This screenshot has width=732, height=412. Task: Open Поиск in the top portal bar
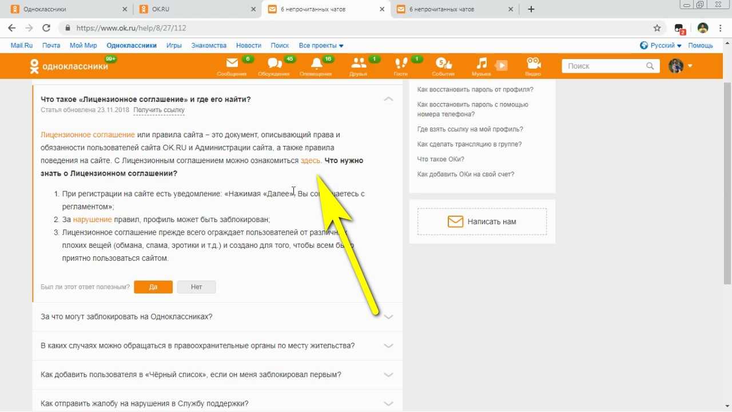point(280,45)
